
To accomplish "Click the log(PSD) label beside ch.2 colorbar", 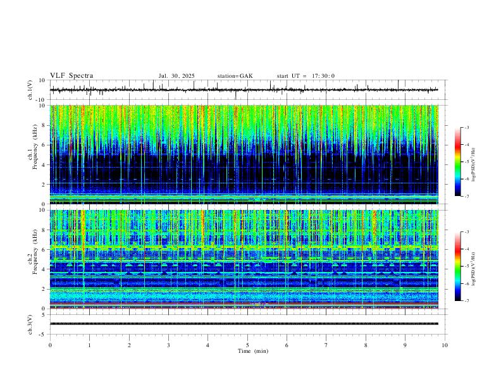I will [x=474, y=269].
